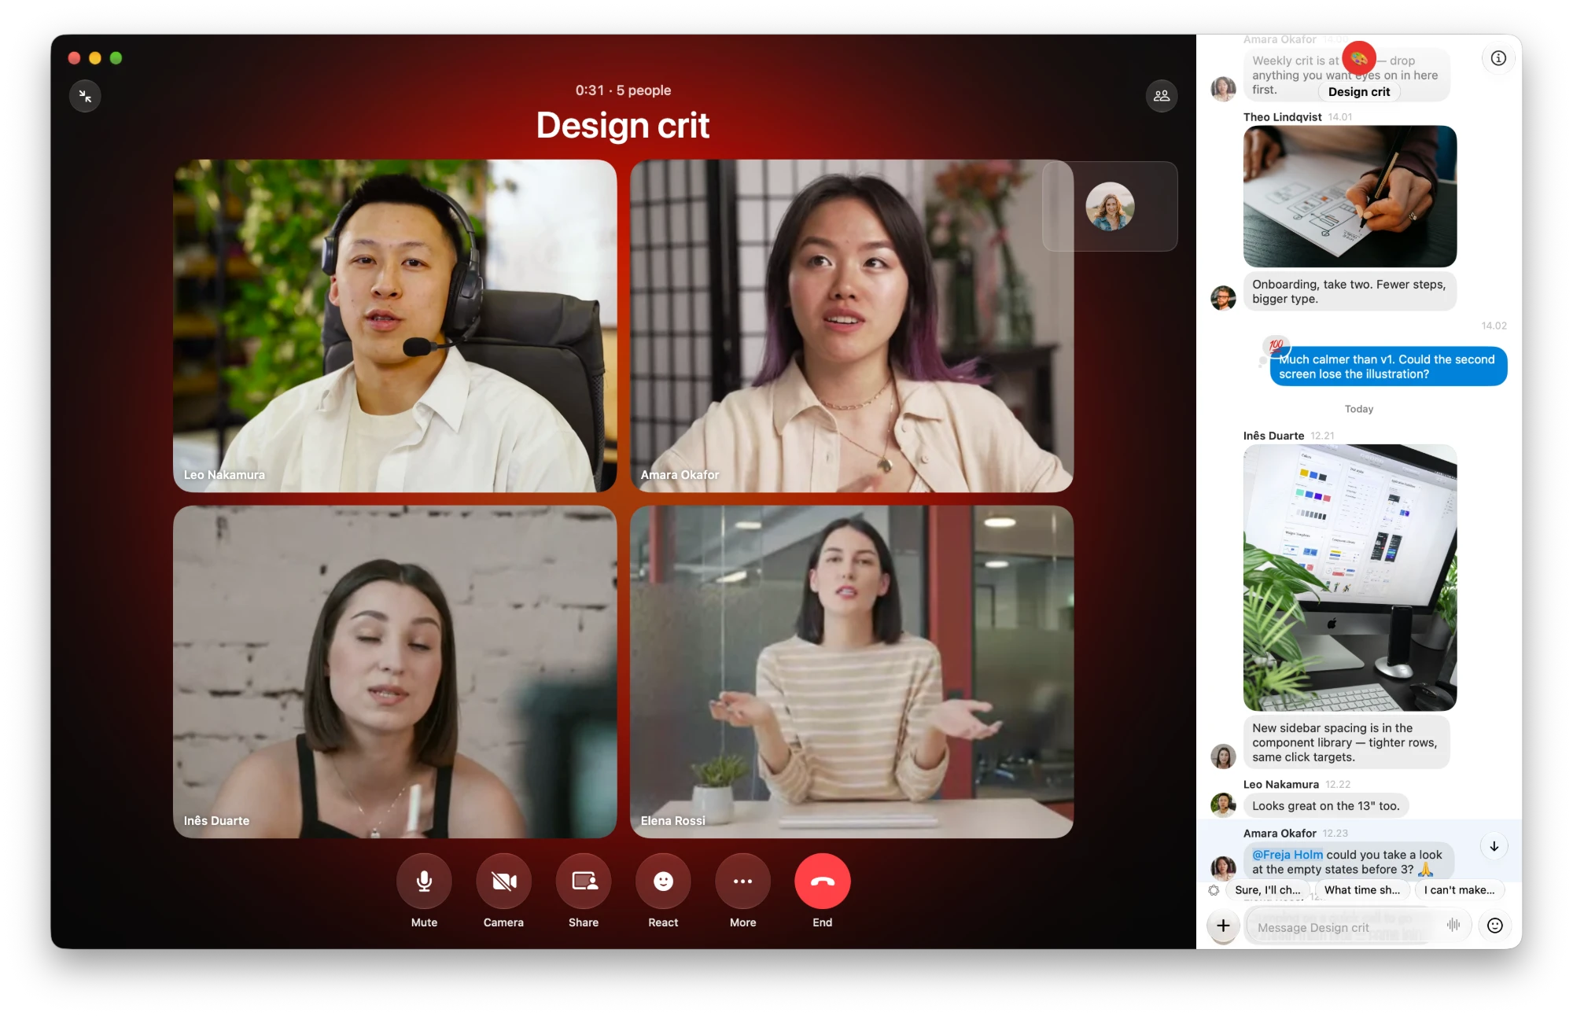
Task: Click the suggested replies sparkle icon
Action: (x=1214, y=890)
